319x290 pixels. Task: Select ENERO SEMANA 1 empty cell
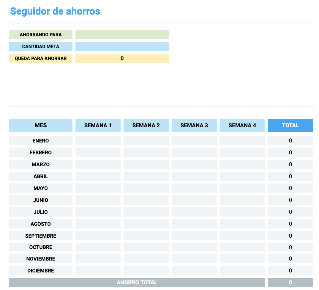coord(98,141)
